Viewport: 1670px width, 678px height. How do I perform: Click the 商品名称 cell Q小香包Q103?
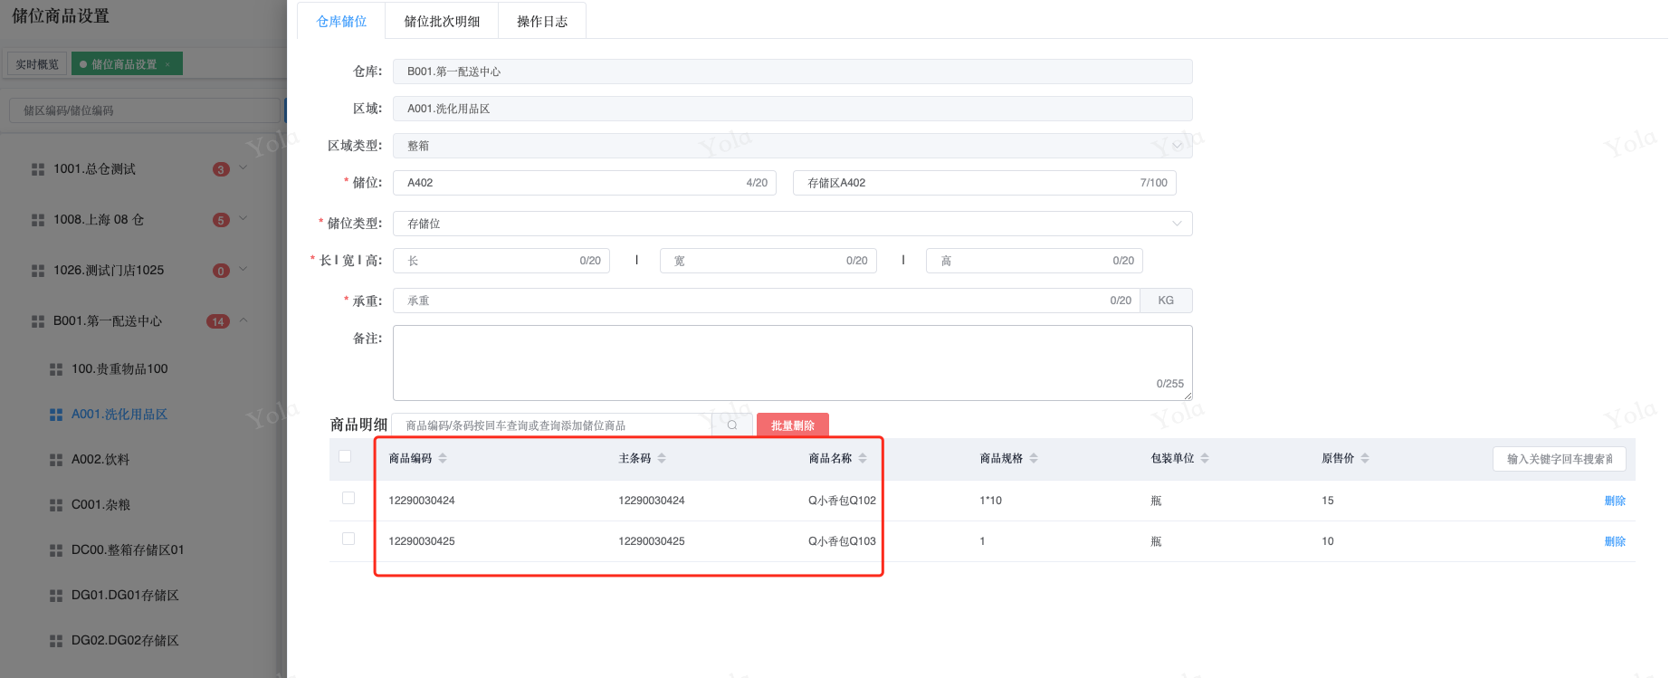[x=842, y=541]
